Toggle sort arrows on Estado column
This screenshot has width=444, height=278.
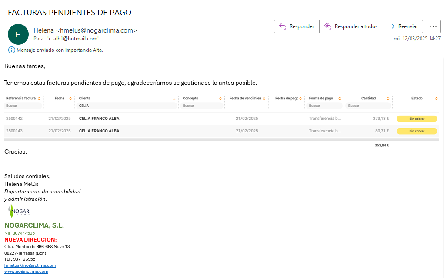click(x=436, y=99)
